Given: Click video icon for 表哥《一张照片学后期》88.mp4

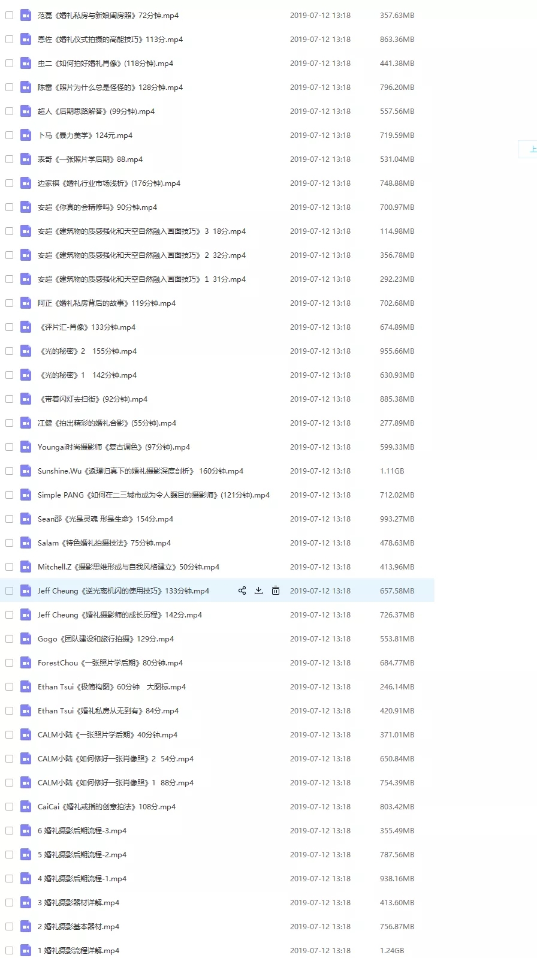Looking at the screenshot, I should point(26,159).
